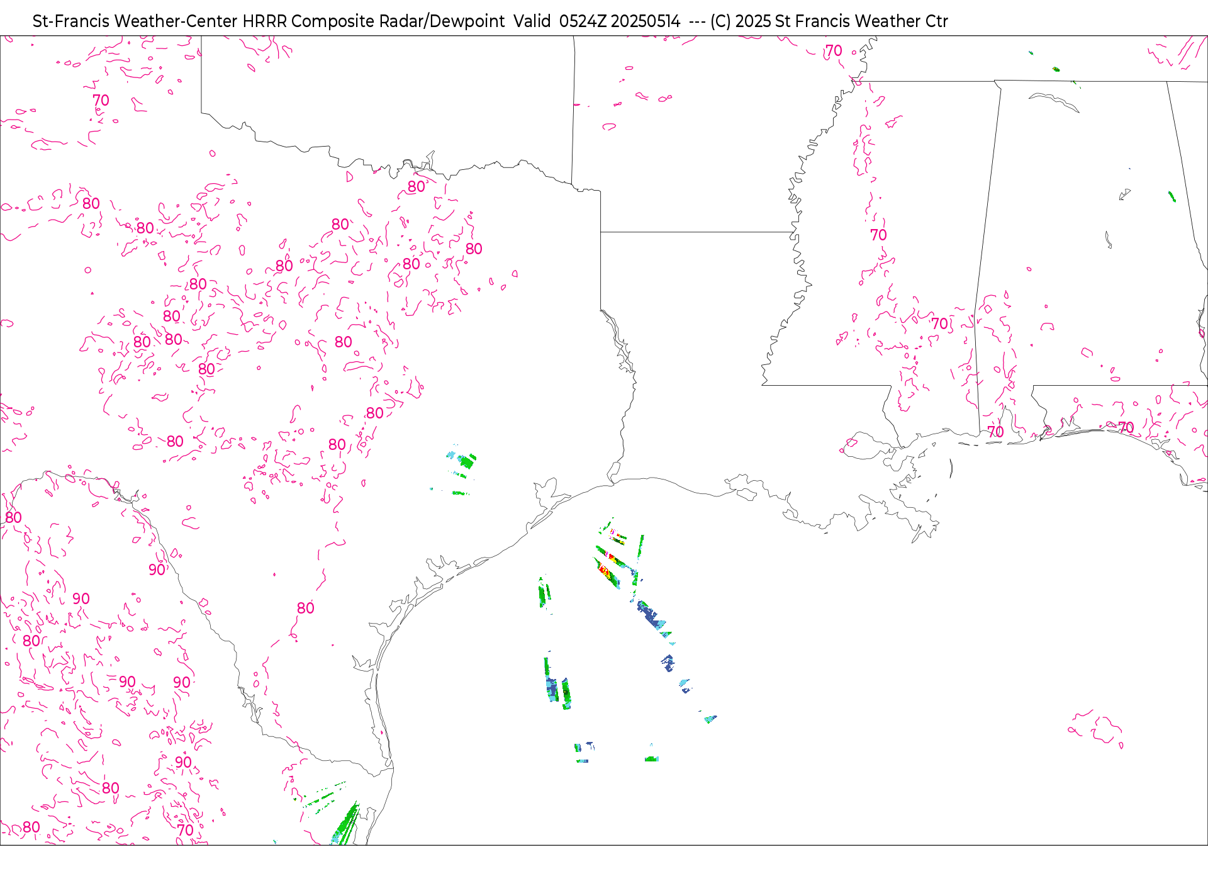The width and height of the screenshot is (1208, 881).
Task: Click the "(C) 2025 St Francis Weather Ctr" copyright text
Action: pos(829,21)
